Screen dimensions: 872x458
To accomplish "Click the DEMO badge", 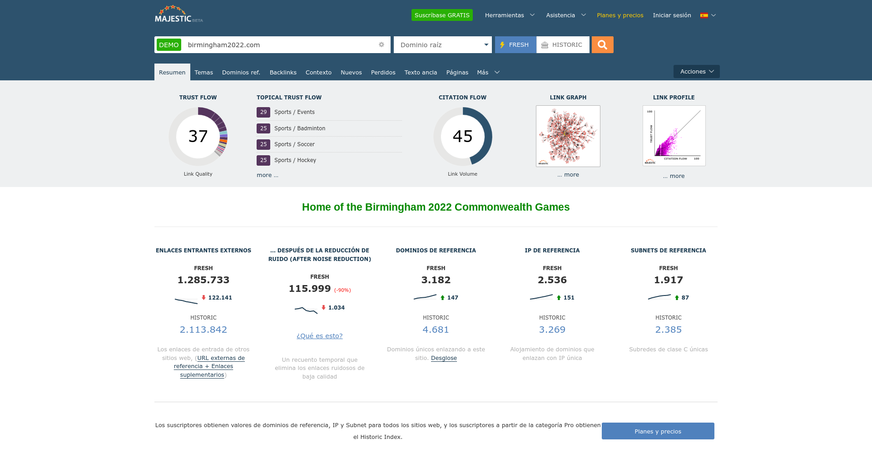I will [169, 45].
